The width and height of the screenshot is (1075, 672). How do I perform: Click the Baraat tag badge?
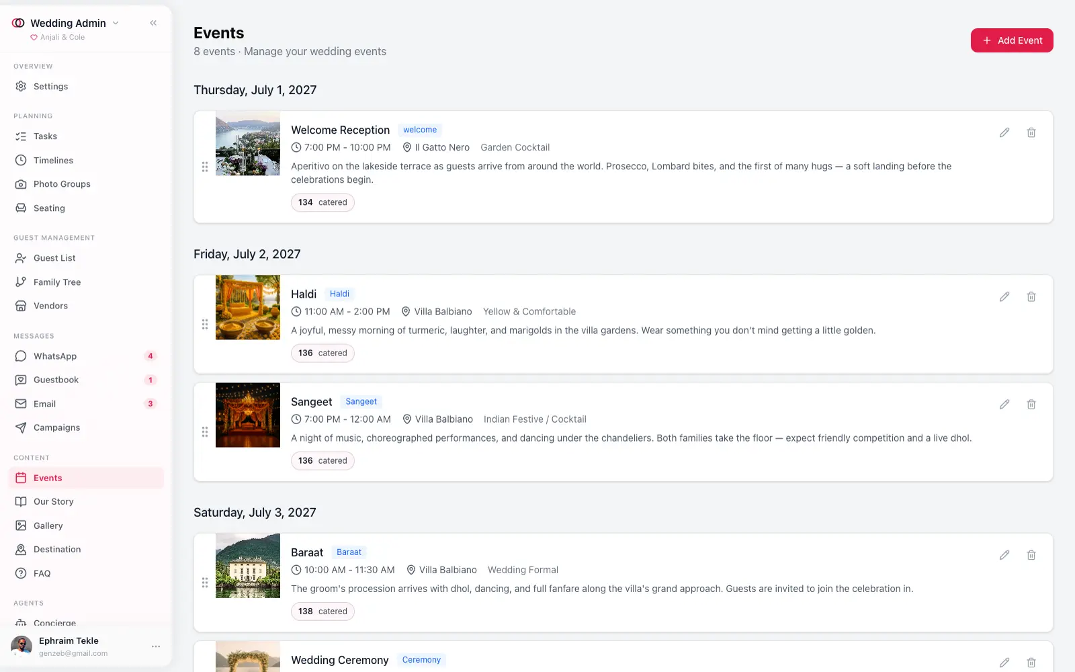pos(349,552)
